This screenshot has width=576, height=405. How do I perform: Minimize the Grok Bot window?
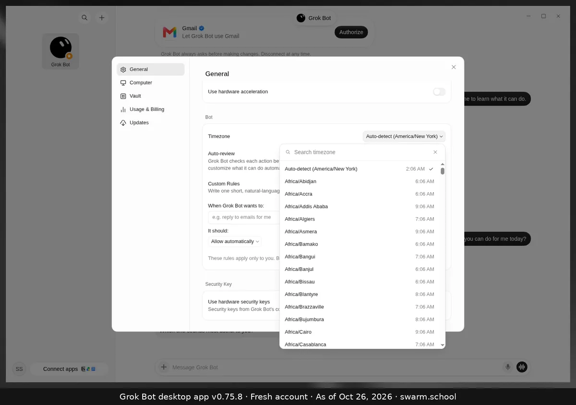point(529,16)
